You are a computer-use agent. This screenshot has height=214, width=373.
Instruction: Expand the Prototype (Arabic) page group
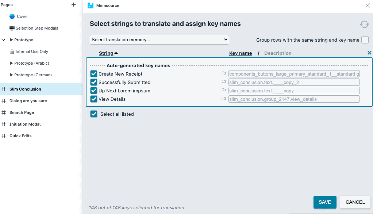pos(11,63)
